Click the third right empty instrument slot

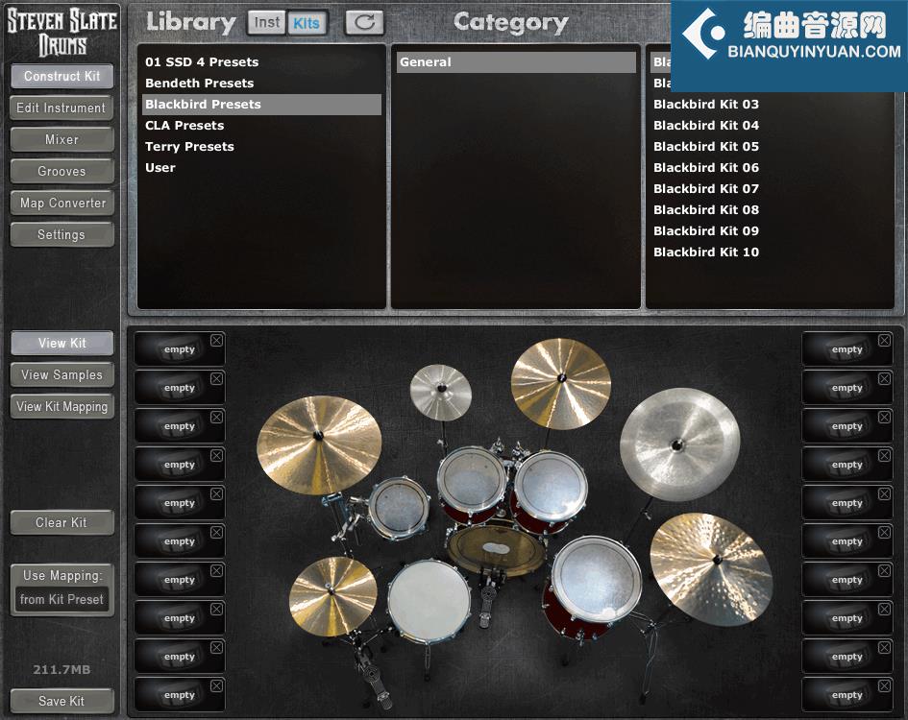pyautogui.click(x=847, y=426)
